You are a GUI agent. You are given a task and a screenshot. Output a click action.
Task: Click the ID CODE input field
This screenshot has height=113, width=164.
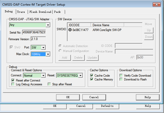[x=128, y=46]
